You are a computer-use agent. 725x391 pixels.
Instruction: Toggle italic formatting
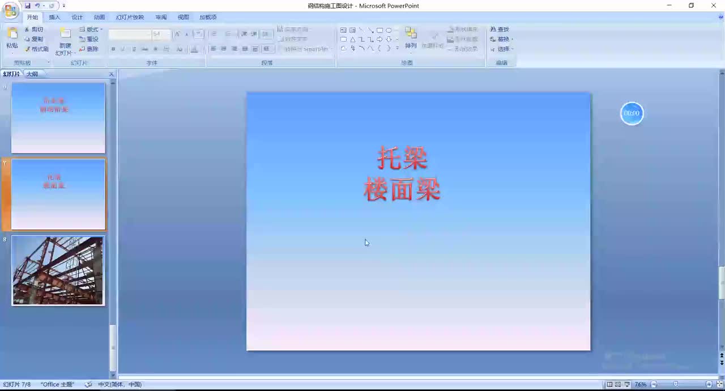(123, 49)
